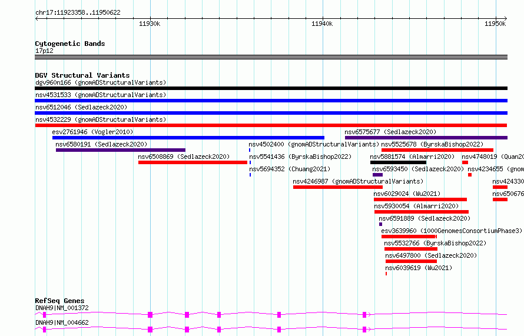Image resolution: width=524 pixels, height=336 pixels.
Task: Click the black nsv5881574 variant bar
Action: [399, 162]
